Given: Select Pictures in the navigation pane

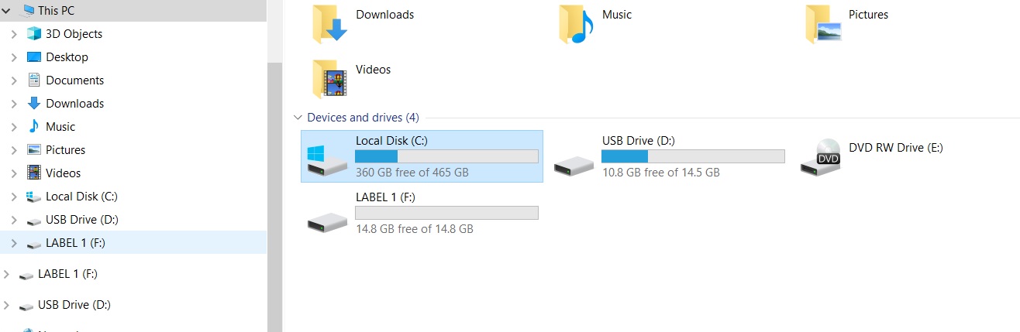Looking at the screenshot, I should pos(65,150).
